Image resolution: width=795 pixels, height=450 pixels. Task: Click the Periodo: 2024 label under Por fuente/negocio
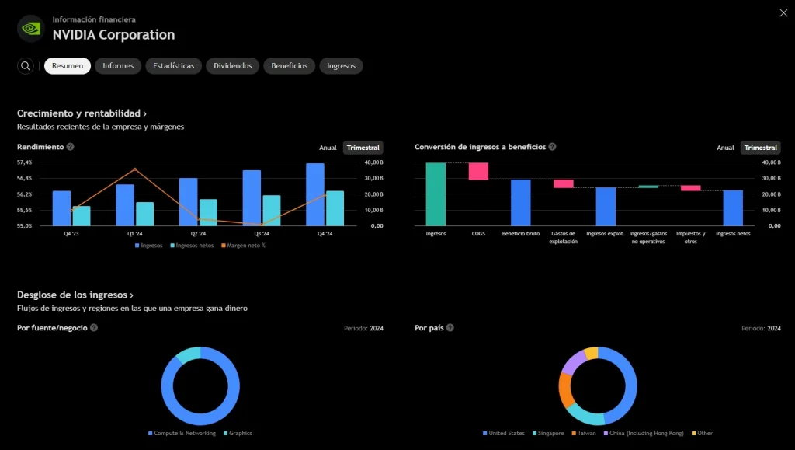click(363, 328)
